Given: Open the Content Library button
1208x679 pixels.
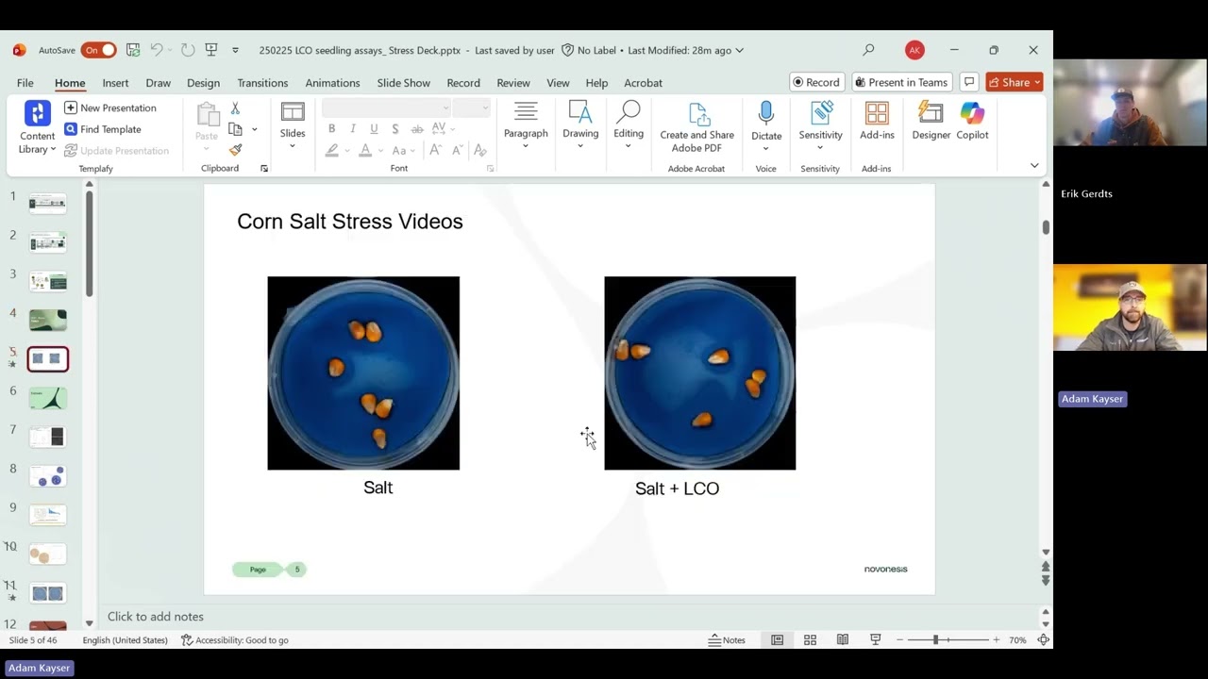Looking at the screenshot, I should pos(38,127).
